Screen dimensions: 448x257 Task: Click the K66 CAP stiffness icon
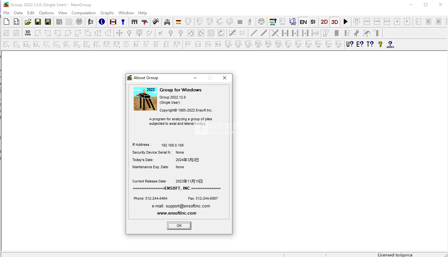pos(339,44)
